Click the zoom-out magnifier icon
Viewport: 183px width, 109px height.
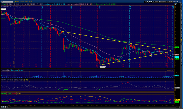click(6, 107)
